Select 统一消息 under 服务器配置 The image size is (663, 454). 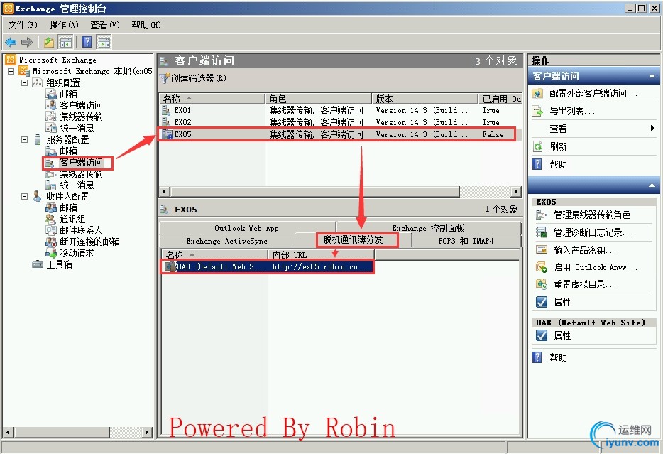pos(77,185)
